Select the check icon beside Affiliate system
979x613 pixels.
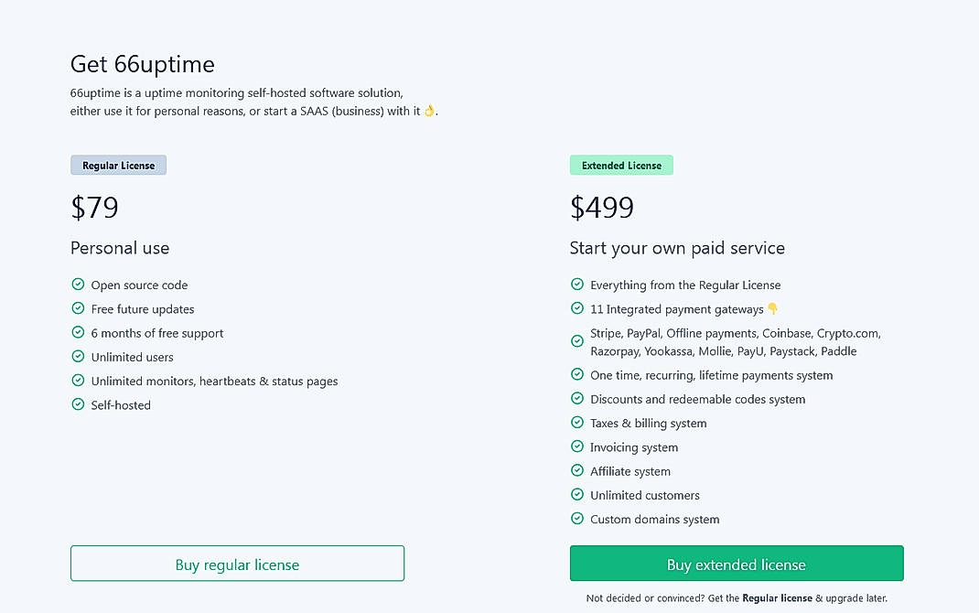pyautogui.click(x=576, y=470)
